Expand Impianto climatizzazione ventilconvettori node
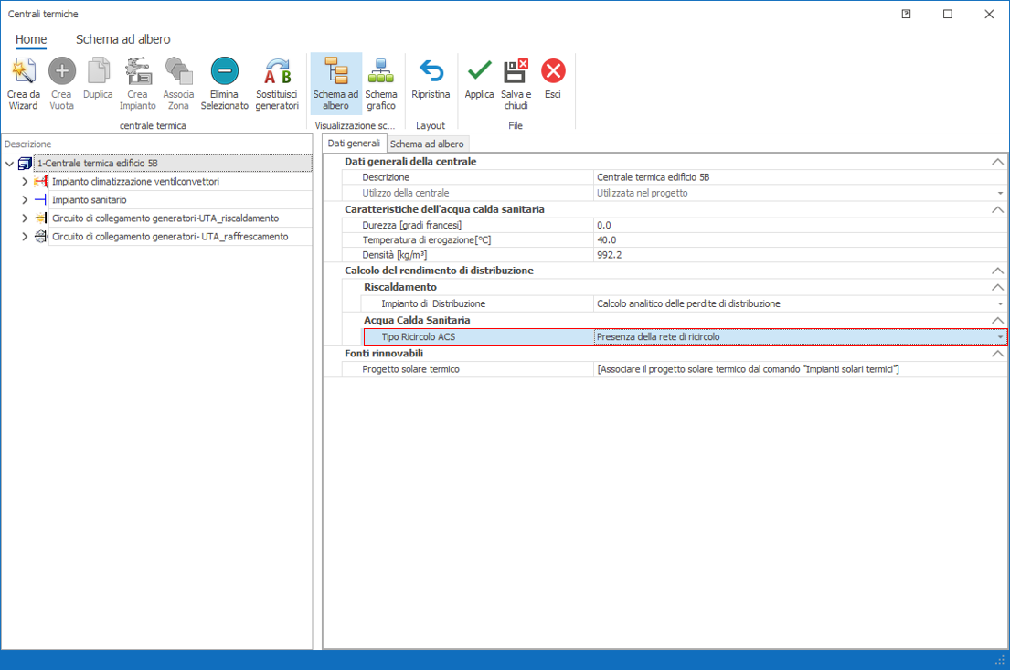The image size is (1010, 670). [25, 182]
